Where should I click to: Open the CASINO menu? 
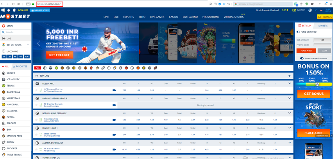coord(174,17)
